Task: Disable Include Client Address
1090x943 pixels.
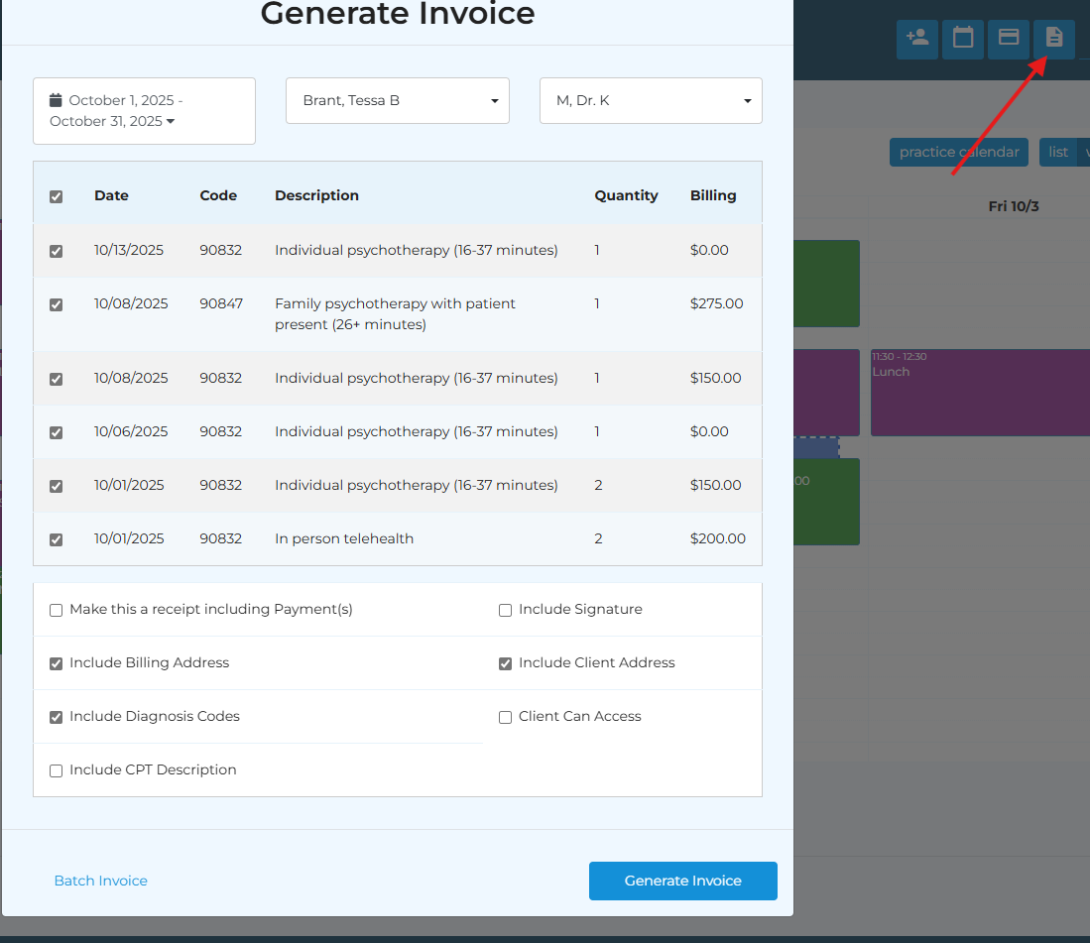Action: (x=506, y=663)
